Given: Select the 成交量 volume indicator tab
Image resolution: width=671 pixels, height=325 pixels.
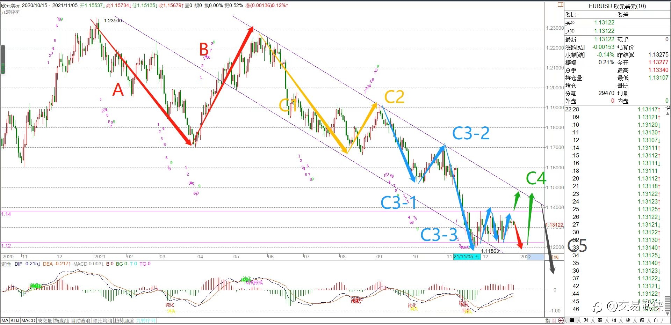Looking at the screenshot, I should click(x=45, y=320).
